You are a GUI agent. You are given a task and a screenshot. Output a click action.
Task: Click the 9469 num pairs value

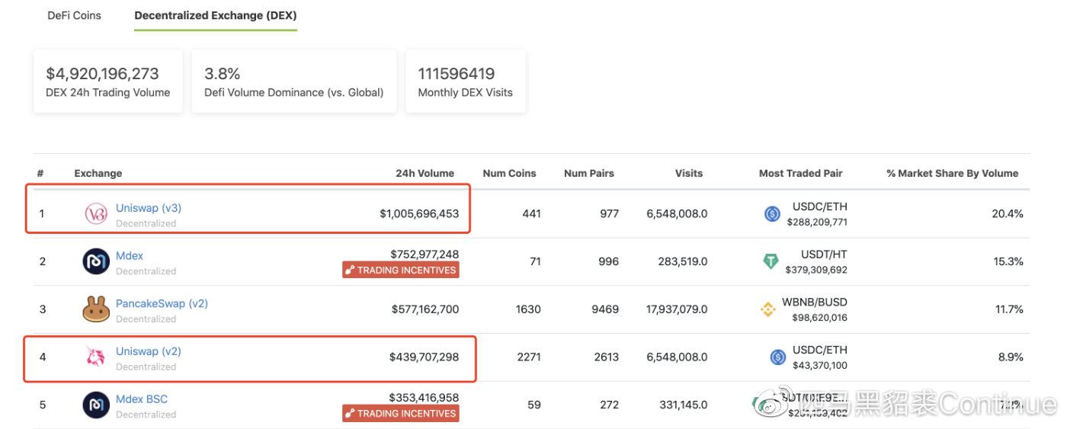coord(604,309)
